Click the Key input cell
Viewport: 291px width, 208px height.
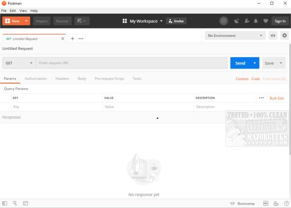[57, 107]
